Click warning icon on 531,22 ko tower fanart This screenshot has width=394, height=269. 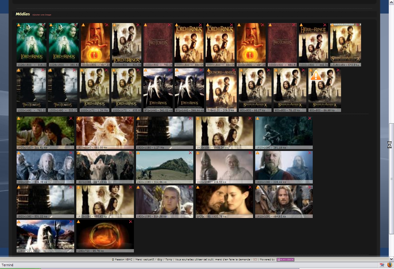tap(18, 187)
